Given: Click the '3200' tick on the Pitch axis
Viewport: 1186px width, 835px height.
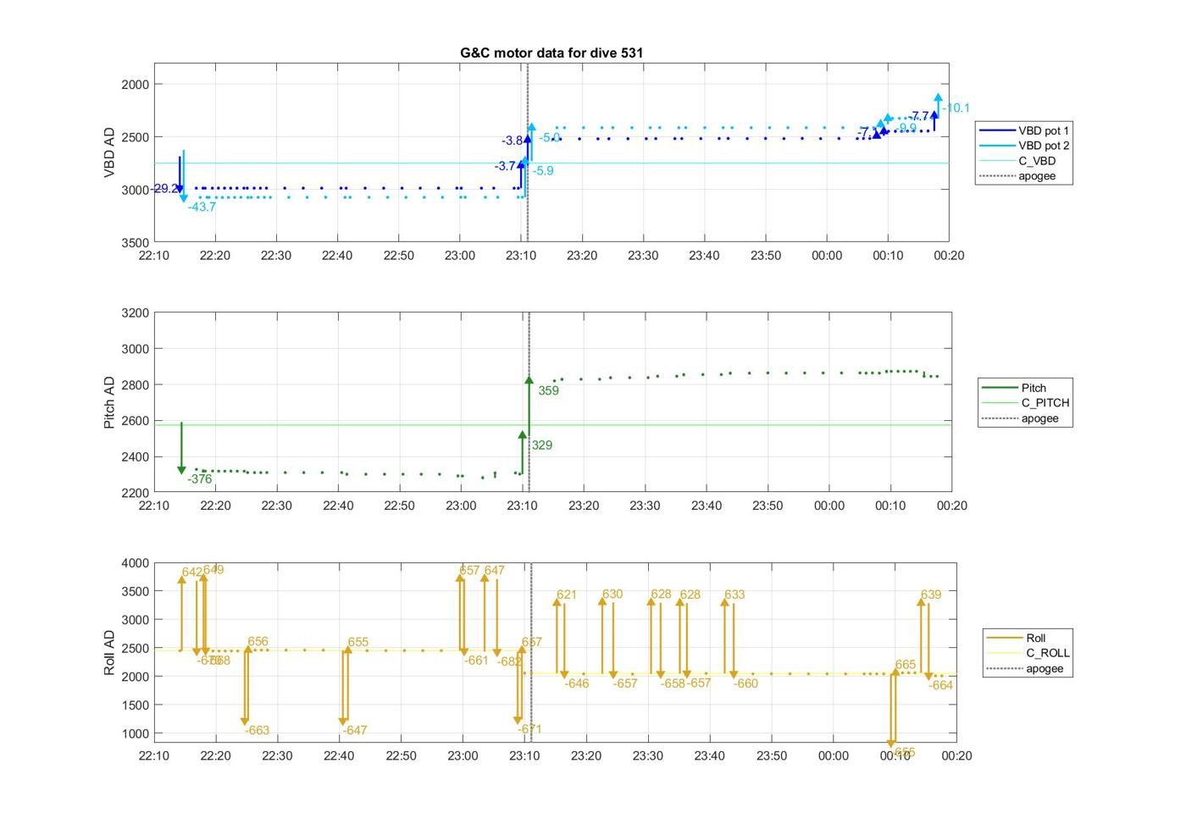Looking at the screenshot, I should (135, 312).
